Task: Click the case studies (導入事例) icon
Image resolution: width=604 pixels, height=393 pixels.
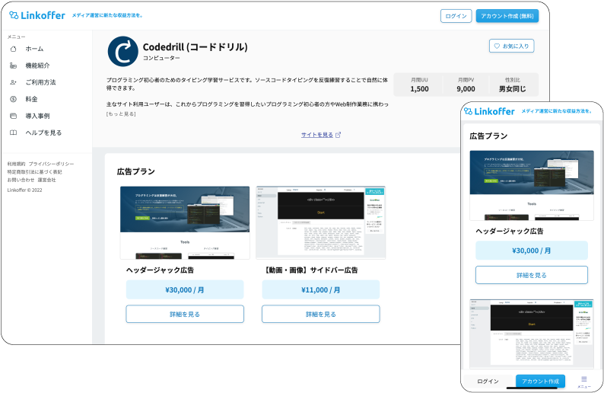Action: [14, 116]
